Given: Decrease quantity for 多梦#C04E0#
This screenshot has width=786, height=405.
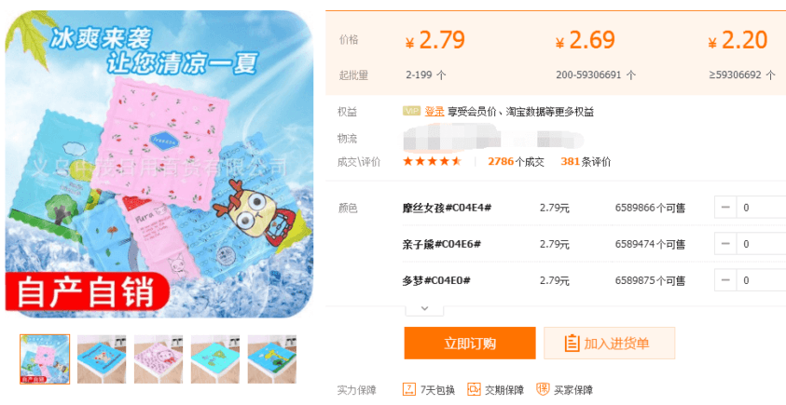Looking at the screenshot, I should [x=725, y=280].
